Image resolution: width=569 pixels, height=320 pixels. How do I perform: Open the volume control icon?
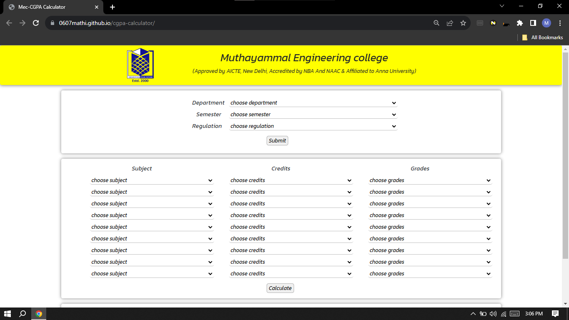tap(494, 314)
